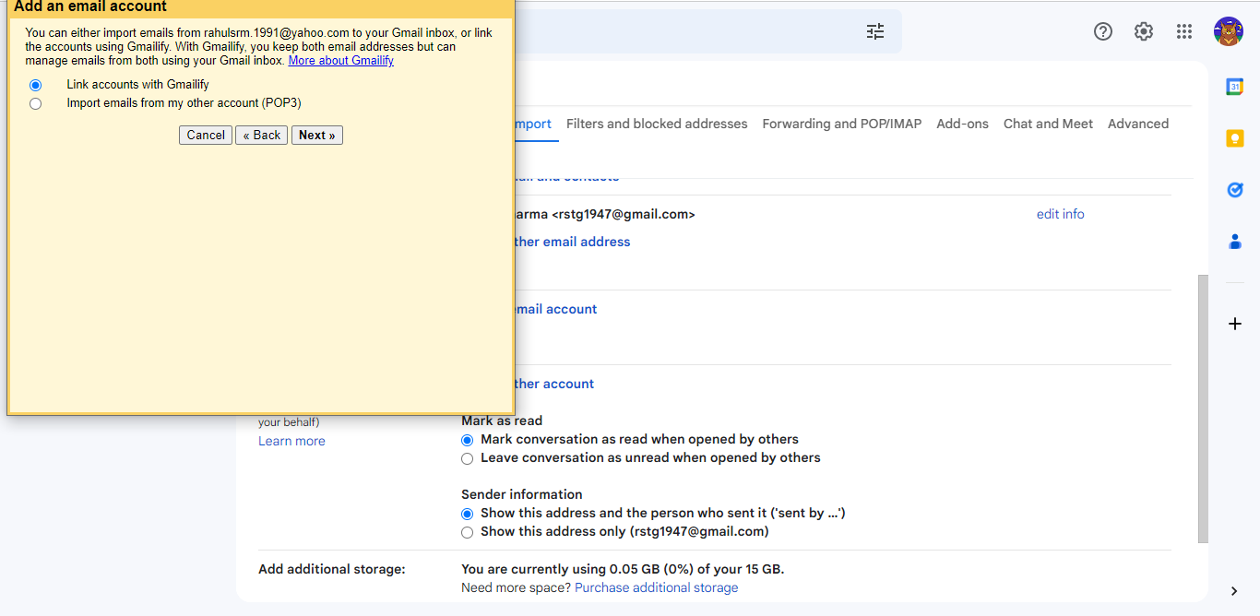Screen dimensions: 1260x616
Task: Choose Show this address only option
Action: click(467, 532)
